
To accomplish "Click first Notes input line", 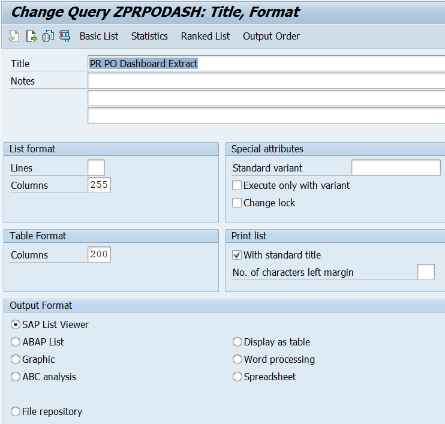I will click(266, 81).
